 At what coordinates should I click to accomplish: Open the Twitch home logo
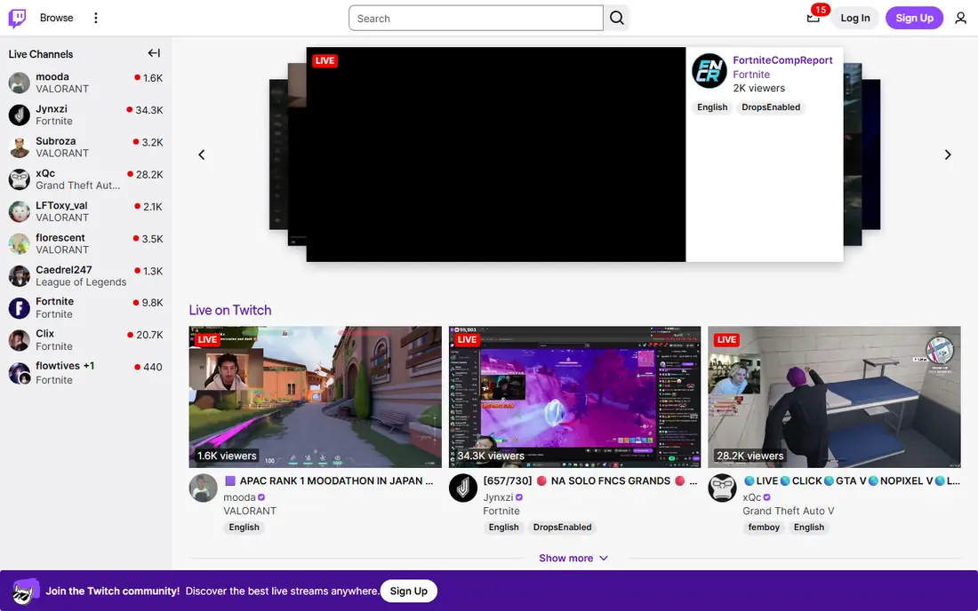pyautogui.click(x=17, y=18)
